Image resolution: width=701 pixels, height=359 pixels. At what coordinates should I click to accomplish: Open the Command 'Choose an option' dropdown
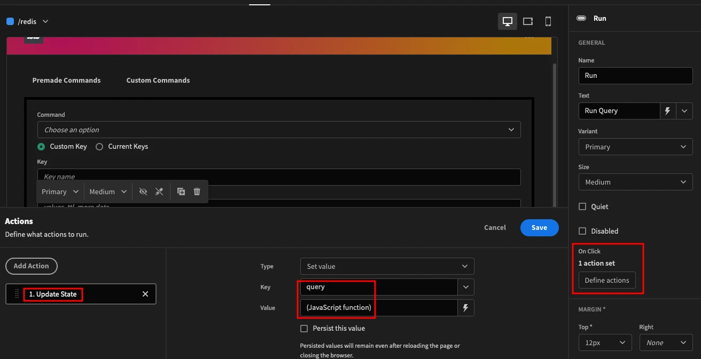coord(279,130)
